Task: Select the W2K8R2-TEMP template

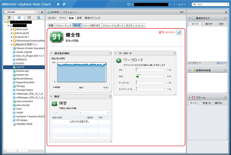Action: click(x=24, y=124)
